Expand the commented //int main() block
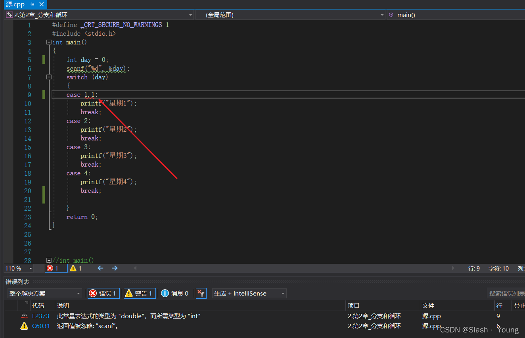Viewport: 525px width, 338px height. 49,260
